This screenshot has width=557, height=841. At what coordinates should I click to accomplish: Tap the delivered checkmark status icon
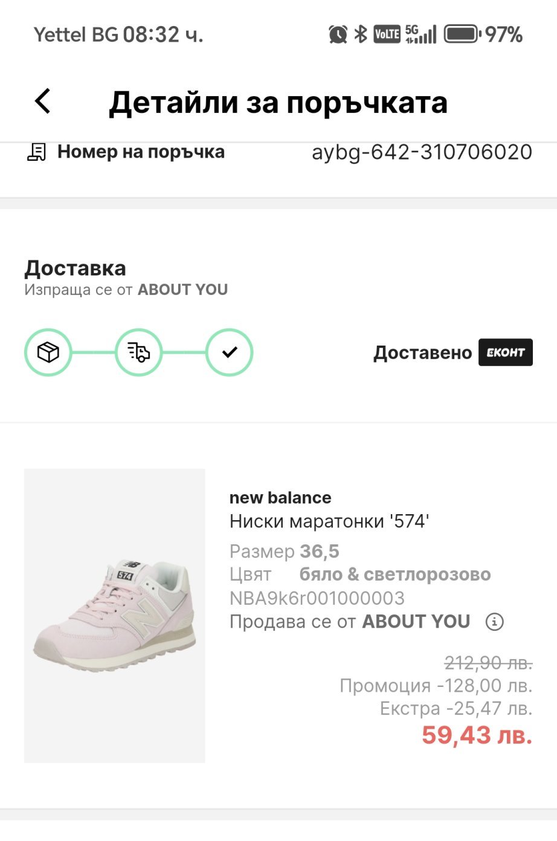click(229, 352)
